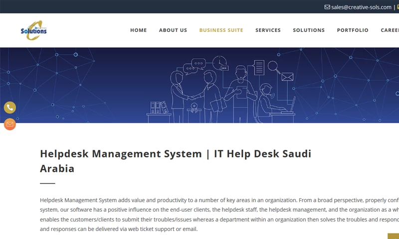
Task: Click the gold button at bottom-right corner
Action: click(x=394, y=236)
